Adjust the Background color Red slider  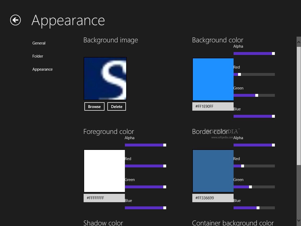(x=254, y=74)
